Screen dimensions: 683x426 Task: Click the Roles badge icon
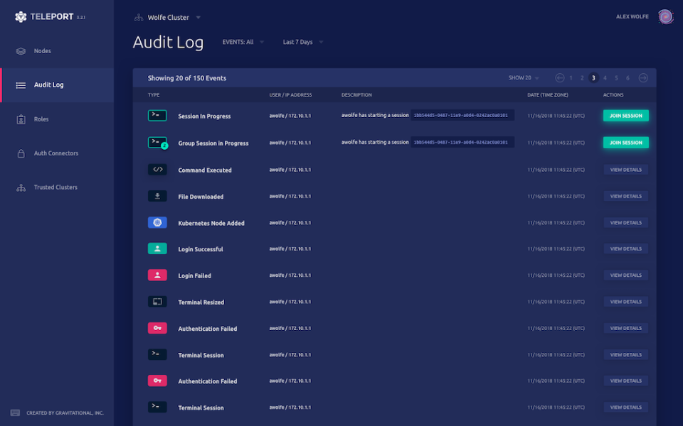[21, 119]
